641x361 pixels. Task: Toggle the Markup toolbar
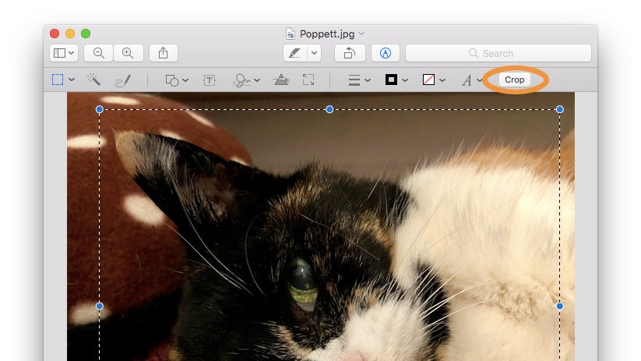386,53
